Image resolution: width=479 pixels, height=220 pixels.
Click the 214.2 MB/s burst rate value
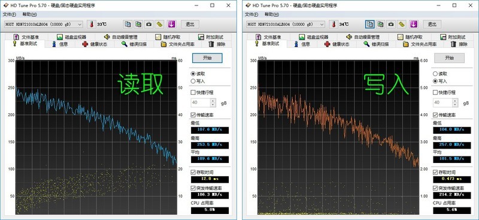[x=452, y=195]
